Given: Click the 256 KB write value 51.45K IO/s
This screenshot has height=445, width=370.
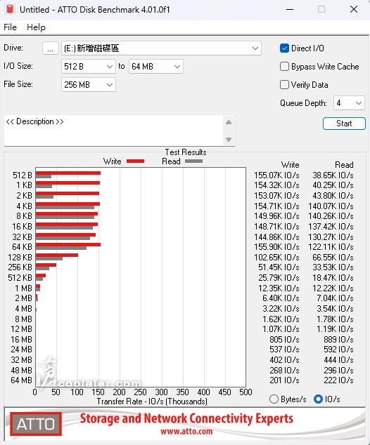Looking at the screenshot, I should click(279, 267).
